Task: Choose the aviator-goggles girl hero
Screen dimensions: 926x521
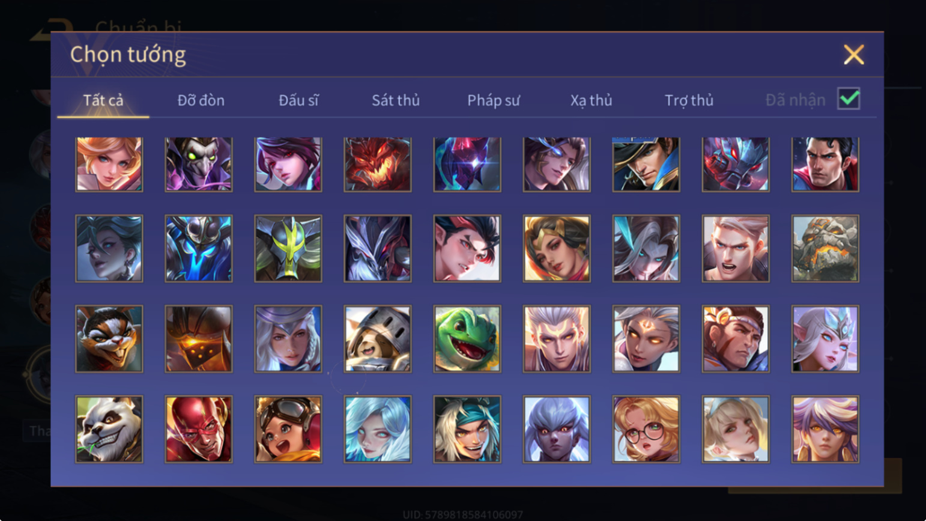Action: tap(288, 429)
